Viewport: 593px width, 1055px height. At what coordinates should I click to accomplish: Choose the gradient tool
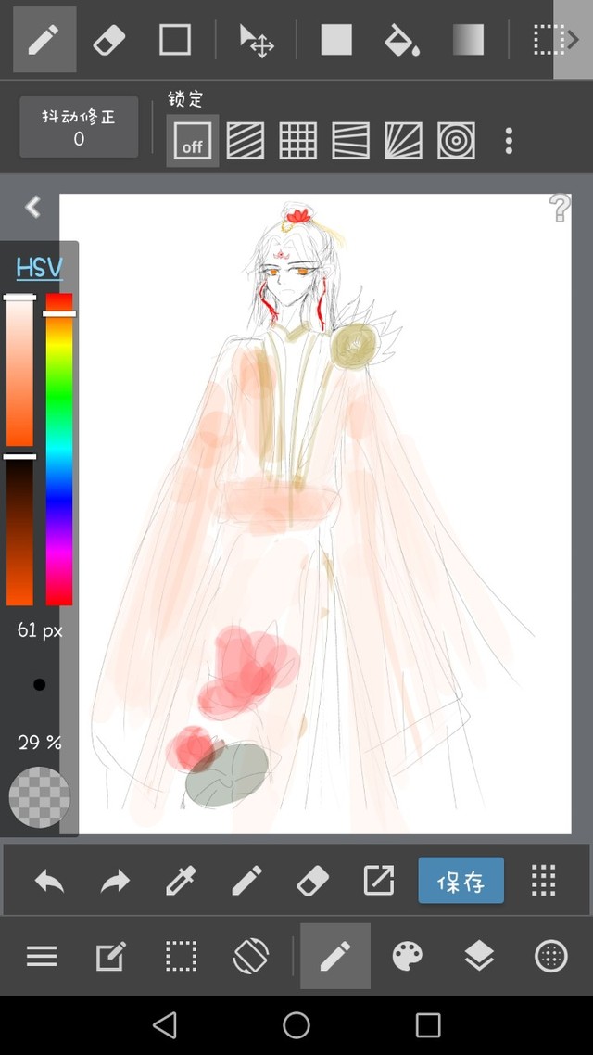(x=468, y=40)
